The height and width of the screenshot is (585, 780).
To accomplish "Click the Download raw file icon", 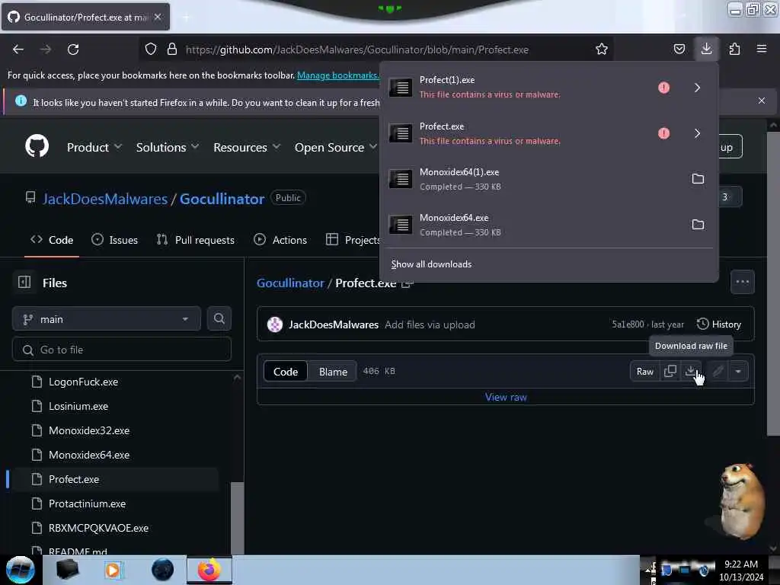I will click(x=690, y=371).
